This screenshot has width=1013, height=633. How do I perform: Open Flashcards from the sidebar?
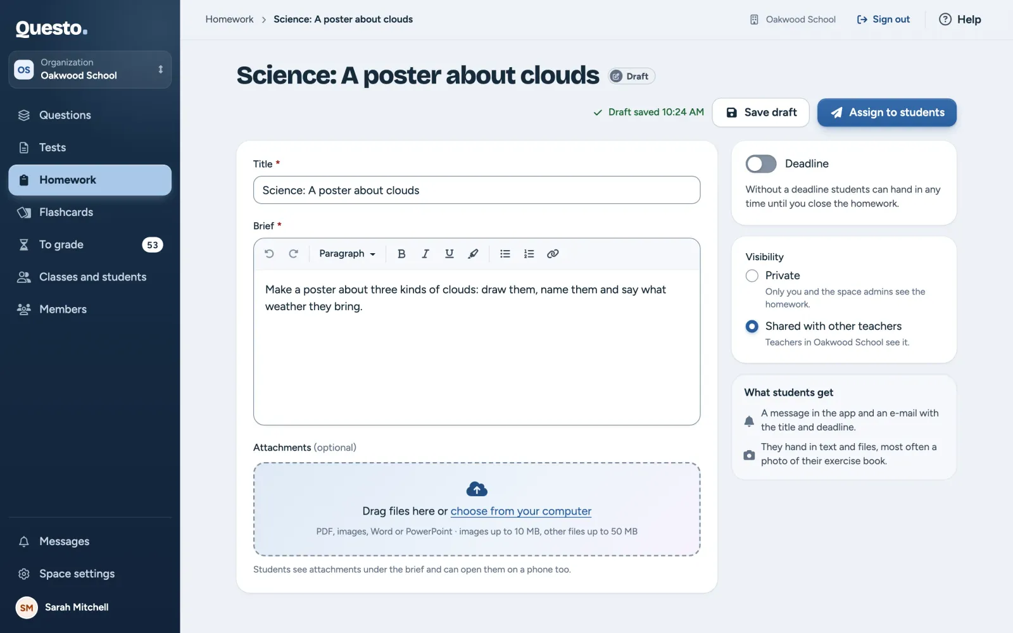click(90, 212)
